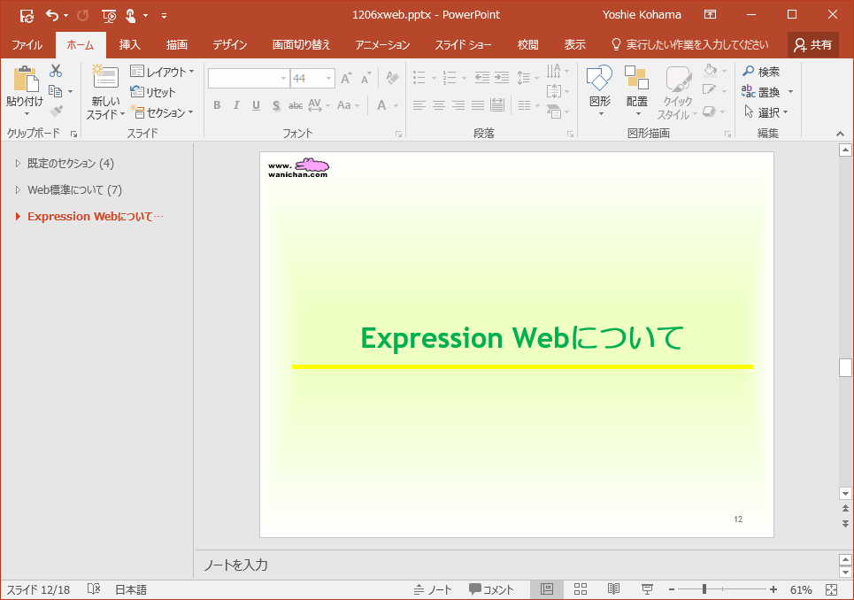Cut selection with scissors icon
854x600 pixels.
[56, 71]
